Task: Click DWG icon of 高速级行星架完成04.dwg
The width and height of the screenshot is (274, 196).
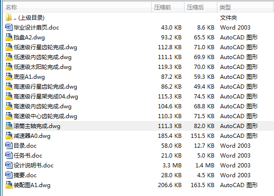Action: click(x=9, y=96)
